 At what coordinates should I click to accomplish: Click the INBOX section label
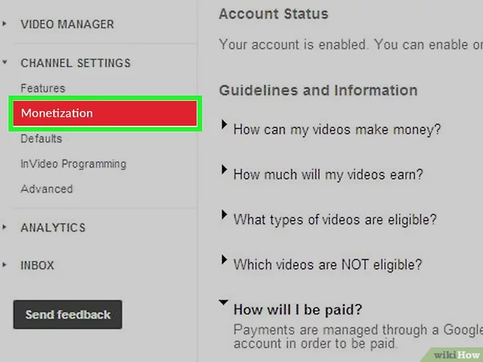[37, 265]
